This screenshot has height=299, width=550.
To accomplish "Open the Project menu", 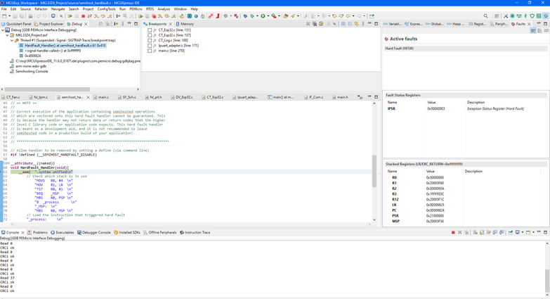I will tap(88, 9).
